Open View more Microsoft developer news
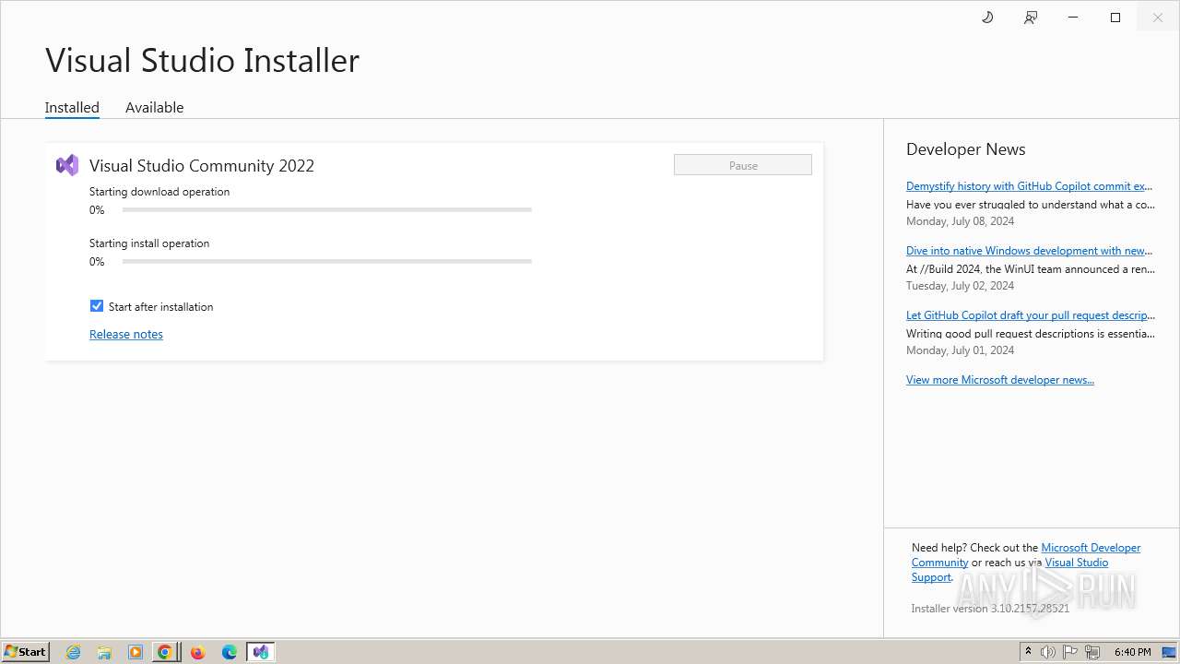1180x664 pixels. (x=1000, y=380)
